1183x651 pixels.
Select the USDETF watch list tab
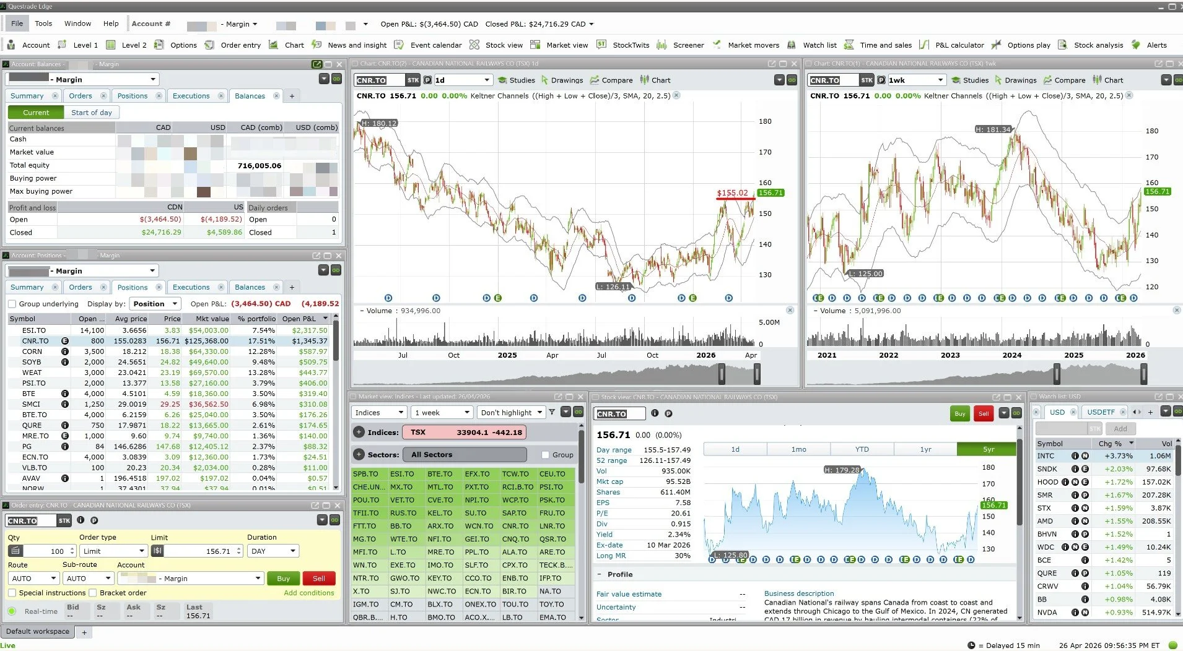click(x=1101, y=412)
